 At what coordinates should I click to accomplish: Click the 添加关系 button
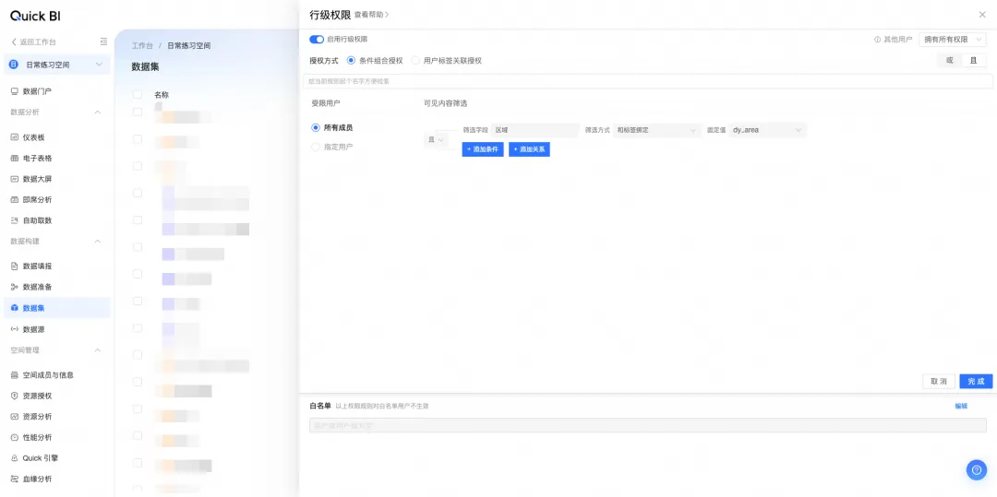(x=529, y=149)
